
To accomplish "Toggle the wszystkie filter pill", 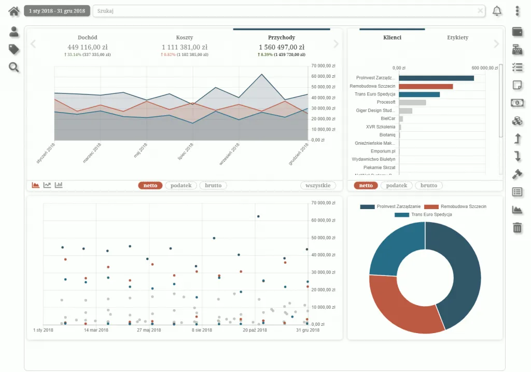I will pos(318,185).
